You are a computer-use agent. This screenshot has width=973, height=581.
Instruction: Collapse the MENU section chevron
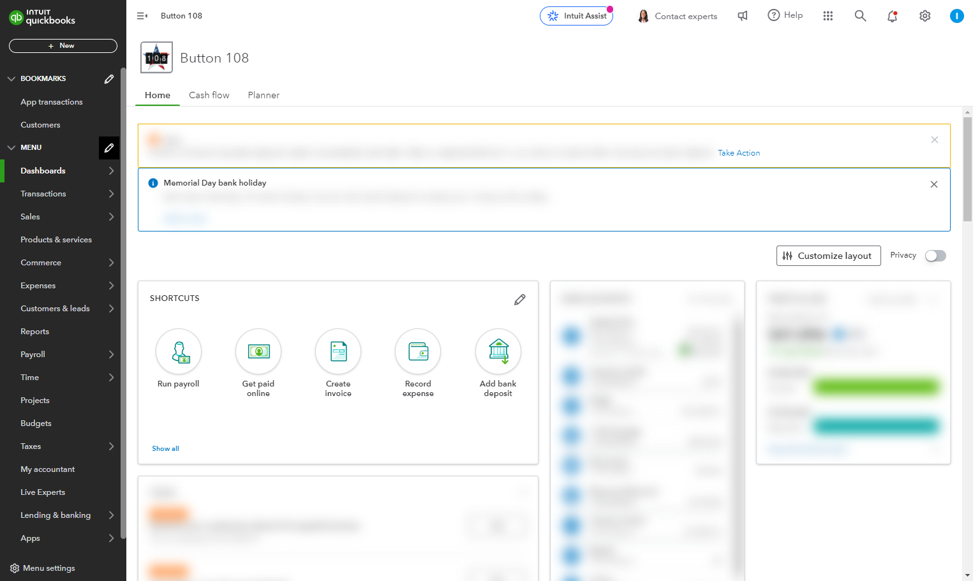tap(11, 148)
